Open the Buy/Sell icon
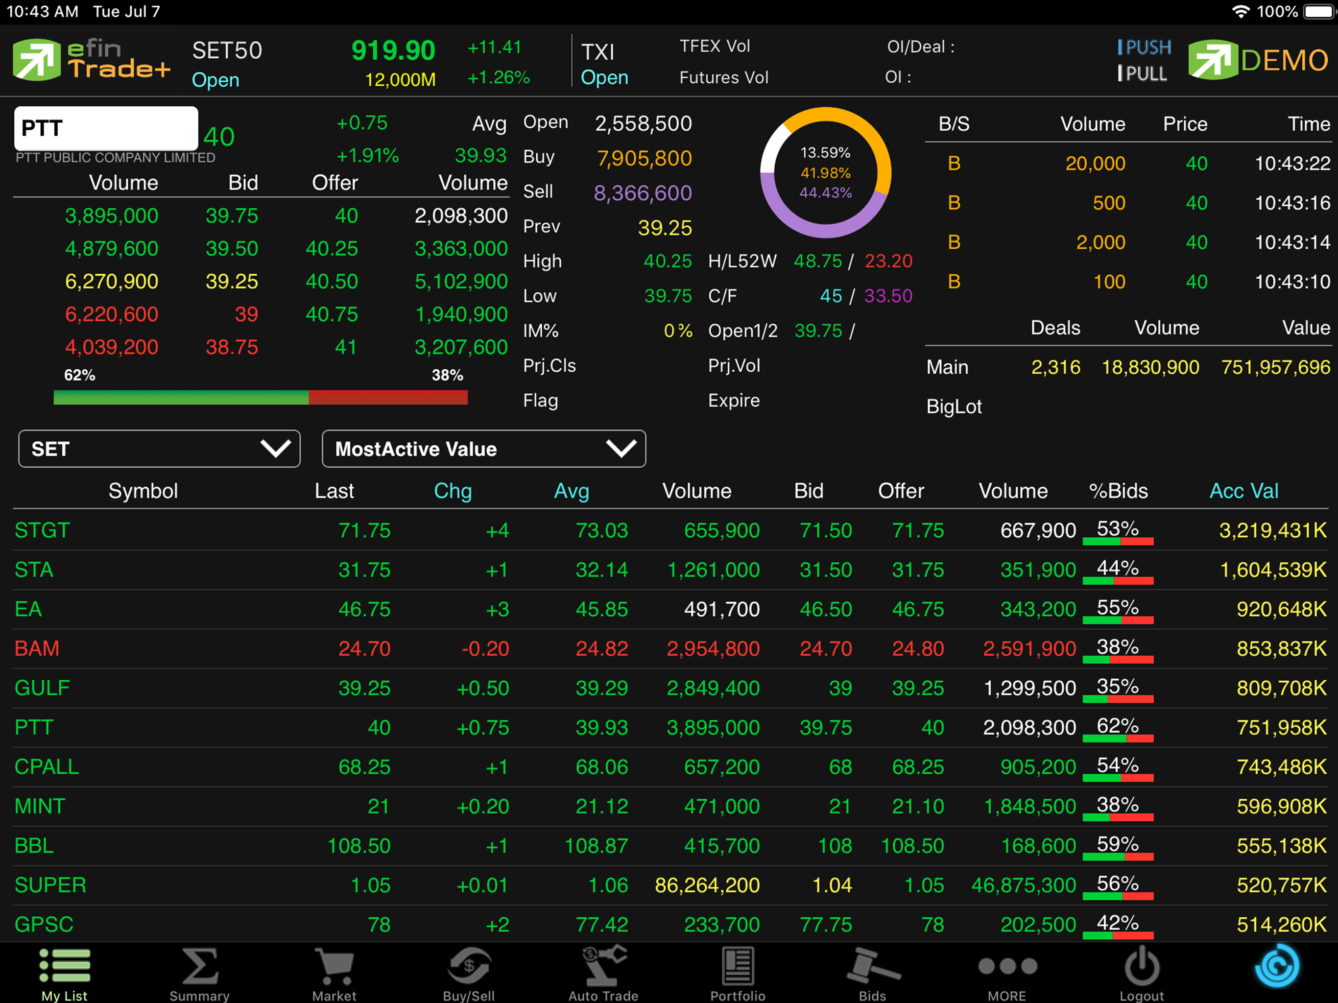1338x1003 pixels. click(x=469, y=965)
